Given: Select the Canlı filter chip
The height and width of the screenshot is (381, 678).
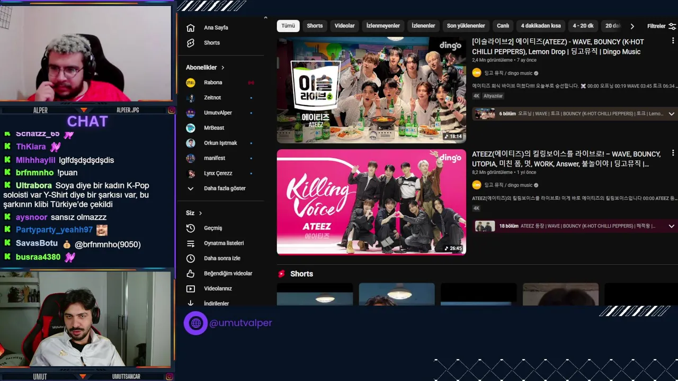Looking at the screenshot, I should (x=503, y=26).
